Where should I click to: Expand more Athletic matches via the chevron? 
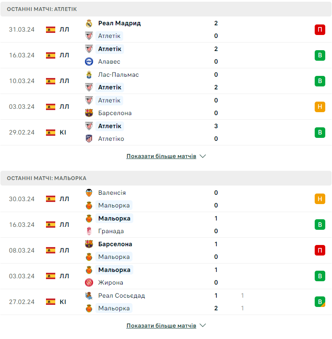[x=202, y=156]
